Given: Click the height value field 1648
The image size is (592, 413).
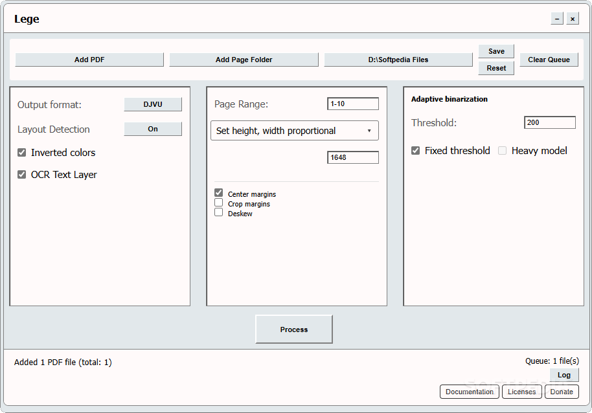Looking at the screenshot, I should click(353, 157).
